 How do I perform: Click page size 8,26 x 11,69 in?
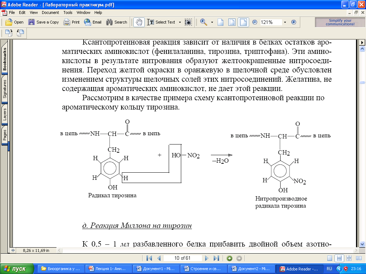(x=36, y=250)
